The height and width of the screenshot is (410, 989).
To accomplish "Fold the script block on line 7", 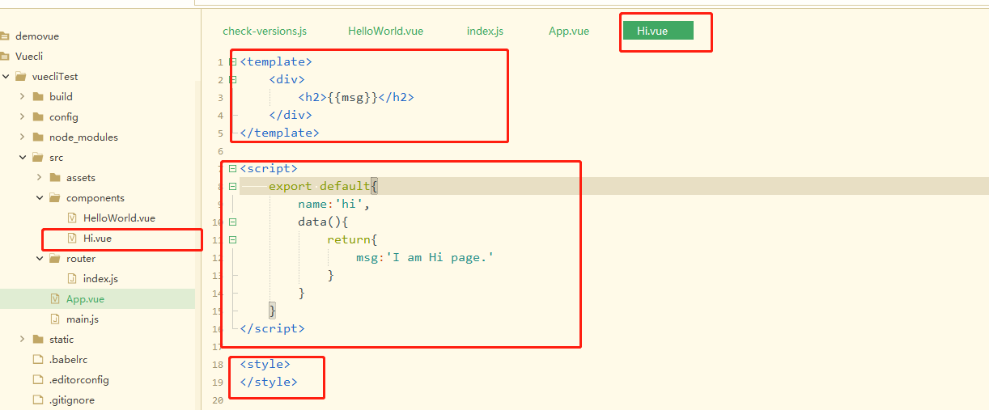I will (x=233, y=168).
